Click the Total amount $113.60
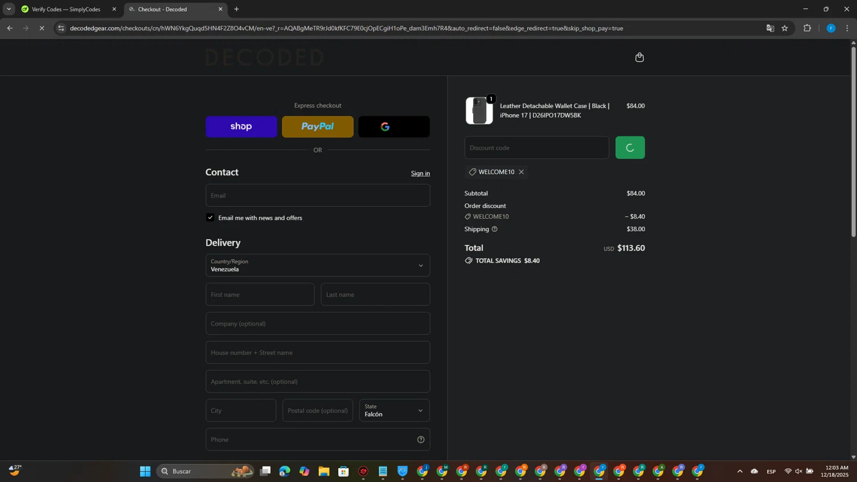Screen dimensions: 857x482 tap(631, 248)
